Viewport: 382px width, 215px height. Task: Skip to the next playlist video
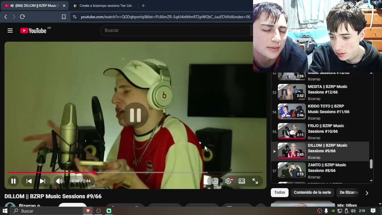(x=43, y=181)
